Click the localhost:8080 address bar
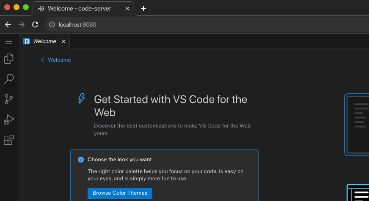Image resolution: width=369 pixels, height=201 pixels. coord(169,24)
